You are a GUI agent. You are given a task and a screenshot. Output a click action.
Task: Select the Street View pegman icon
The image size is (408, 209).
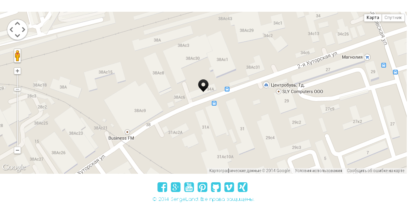17,55
